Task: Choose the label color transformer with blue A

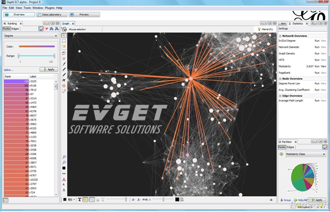Action: pyautogui.click(x=51, y=29)
